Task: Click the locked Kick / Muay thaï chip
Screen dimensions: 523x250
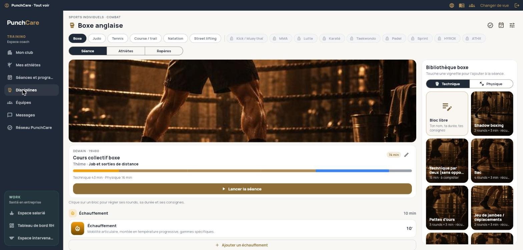Action: (247, 39)
